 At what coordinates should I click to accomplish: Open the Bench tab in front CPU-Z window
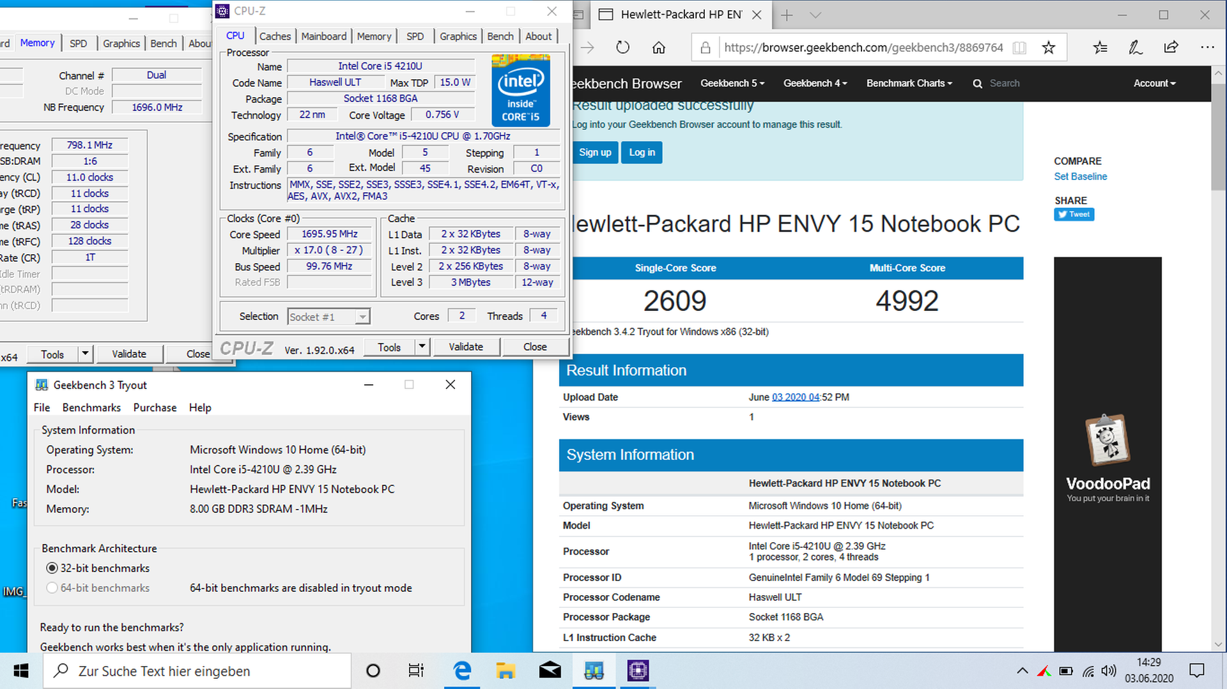(500, 36)
